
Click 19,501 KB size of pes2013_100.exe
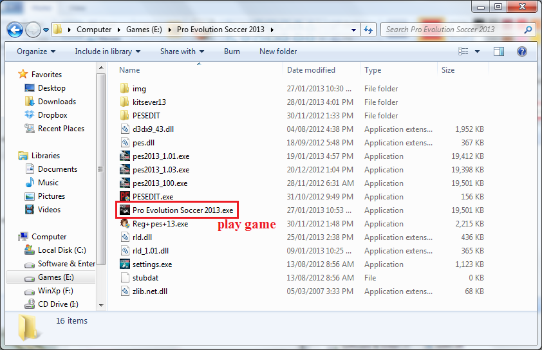click(x=467, y=183)
